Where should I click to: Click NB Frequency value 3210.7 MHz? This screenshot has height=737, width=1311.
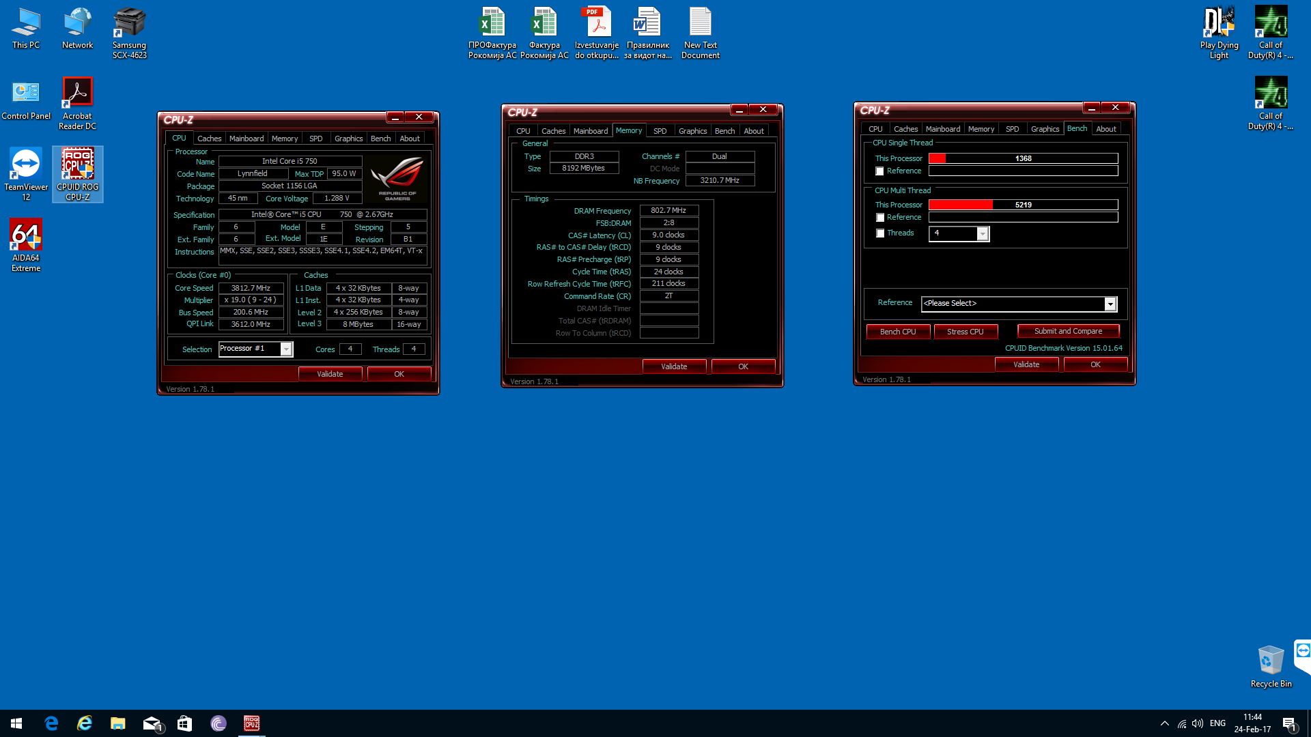pos(720,181)
